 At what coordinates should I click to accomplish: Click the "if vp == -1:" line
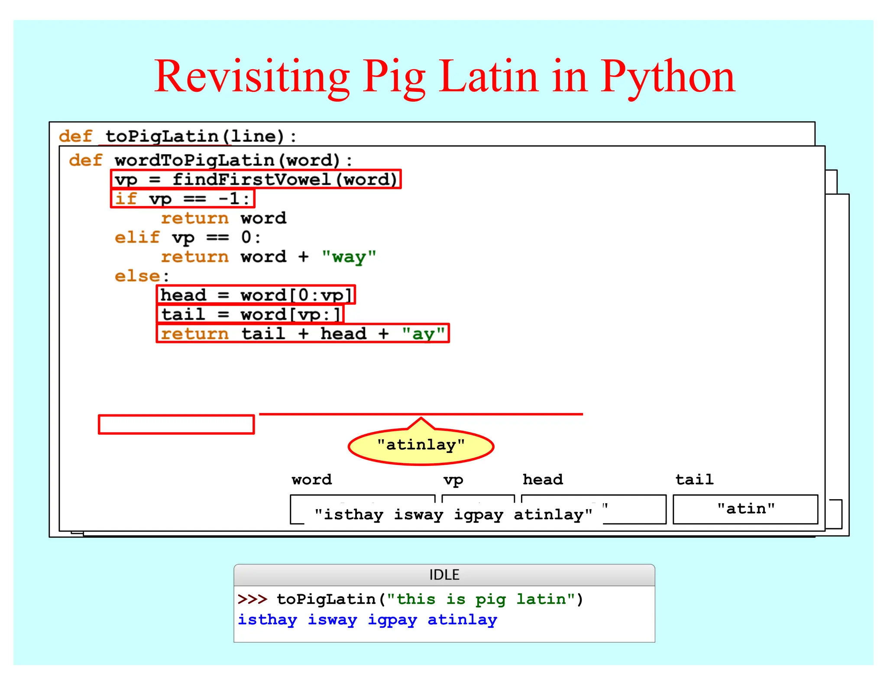(x=183, y=199)
